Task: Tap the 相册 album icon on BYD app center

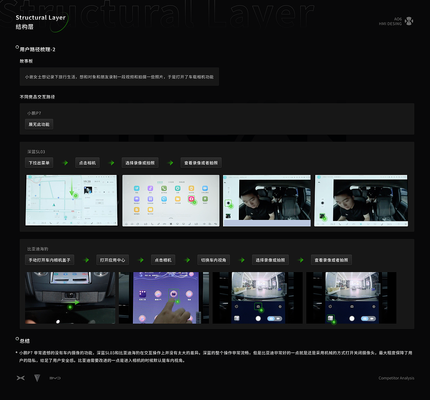Action: point(189,294)
